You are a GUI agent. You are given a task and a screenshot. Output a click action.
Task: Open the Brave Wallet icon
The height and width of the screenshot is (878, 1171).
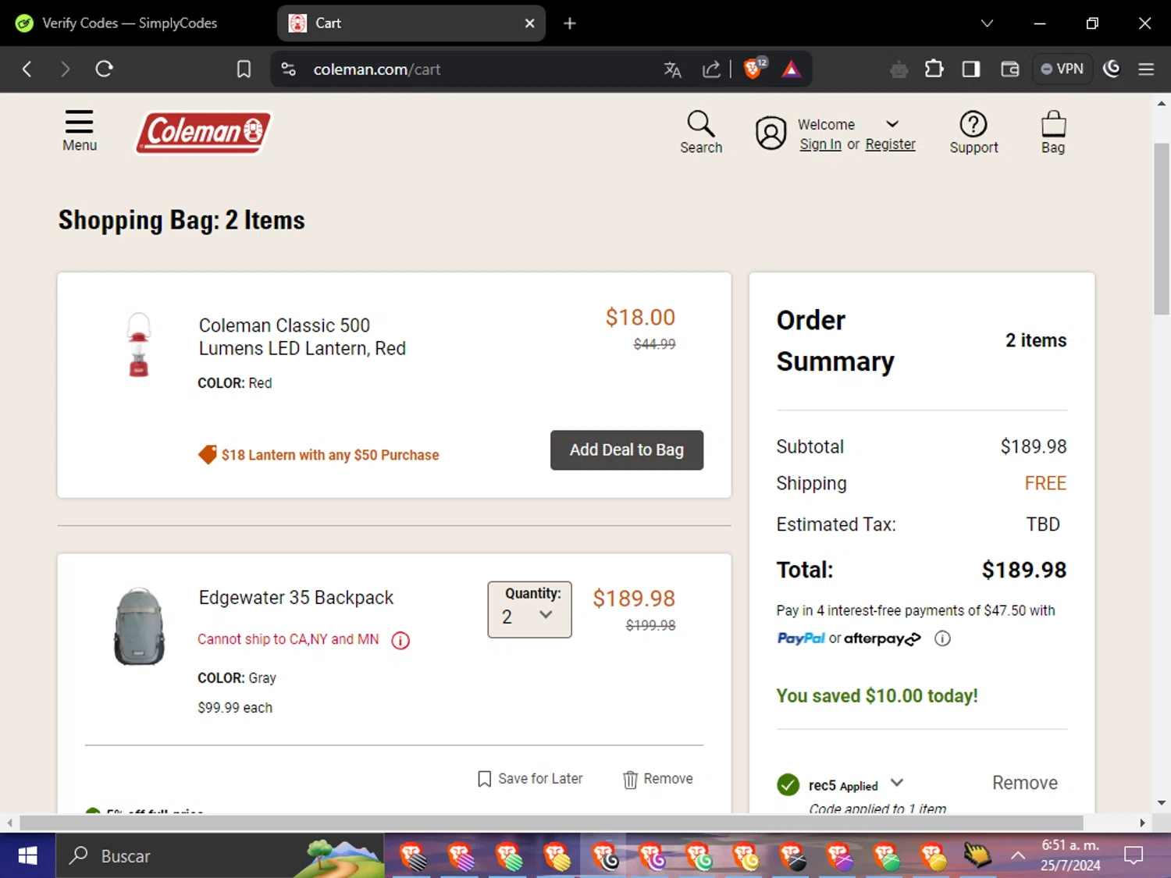1009,69
